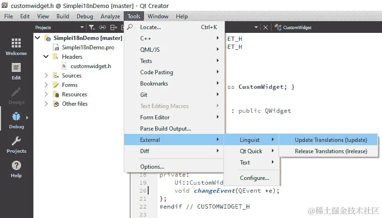Select customwidget.h in project tree

tap(91, 66)
